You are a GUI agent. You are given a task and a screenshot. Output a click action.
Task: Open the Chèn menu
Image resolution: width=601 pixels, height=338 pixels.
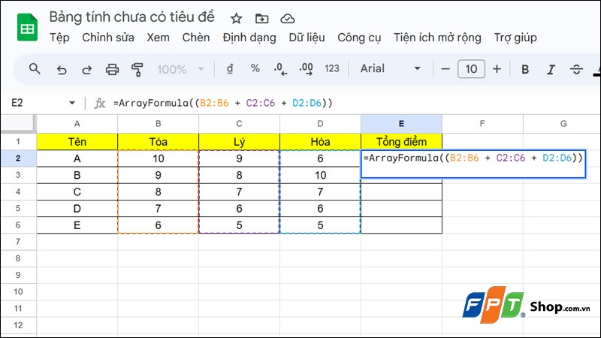[x=196, y=38]
